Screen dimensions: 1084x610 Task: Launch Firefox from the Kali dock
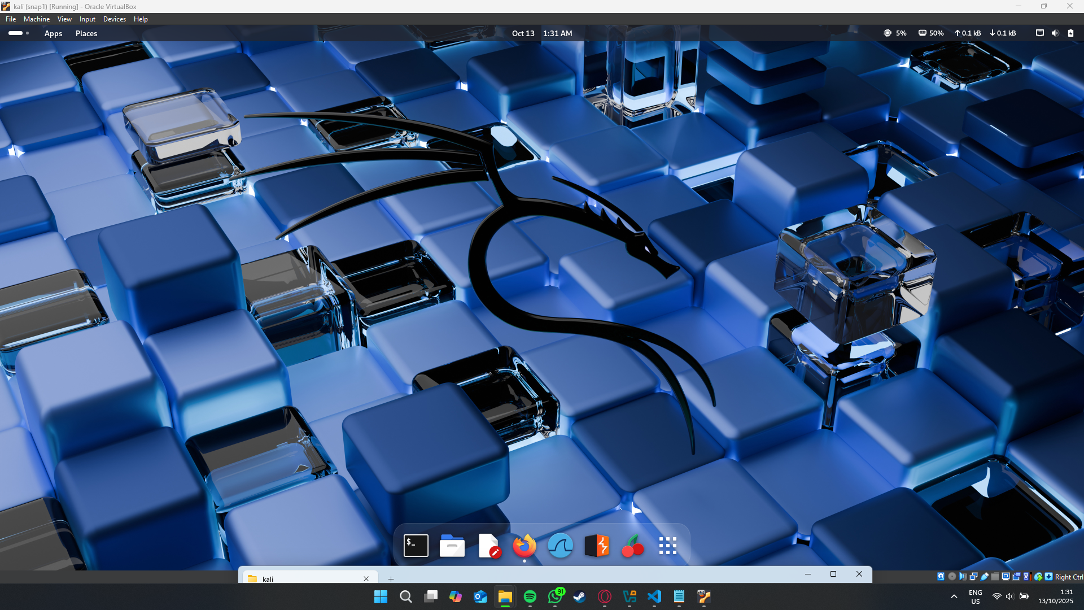(x=524, y=546)
